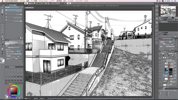This screenshot has width=178, height=100.
Task: Open the Apple menu
Action: click(3, 1)
